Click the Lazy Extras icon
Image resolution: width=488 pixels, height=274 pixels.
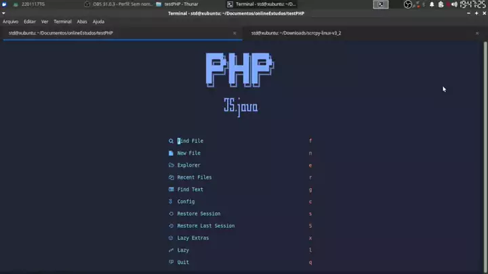click(171, 238)
